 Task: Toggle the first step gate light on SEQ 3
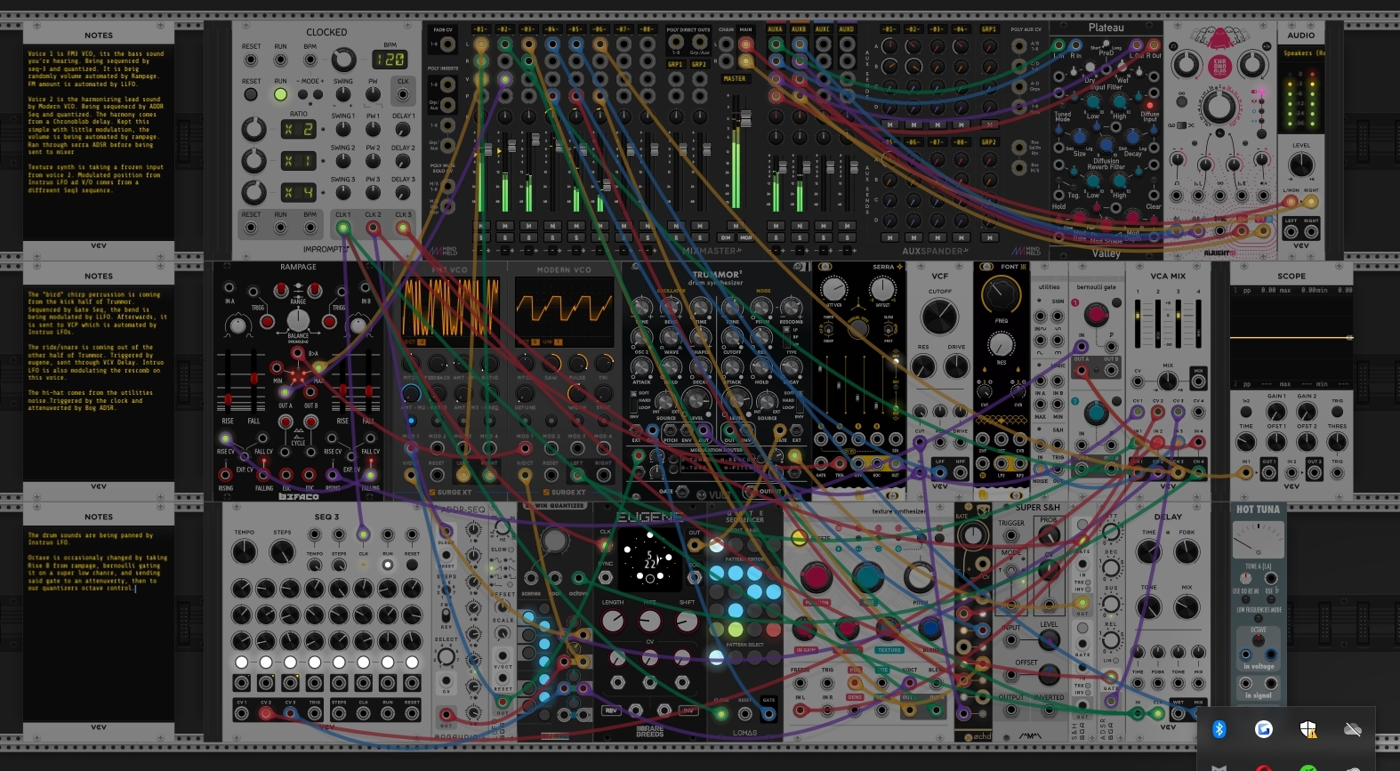click(x=241, y=663)
